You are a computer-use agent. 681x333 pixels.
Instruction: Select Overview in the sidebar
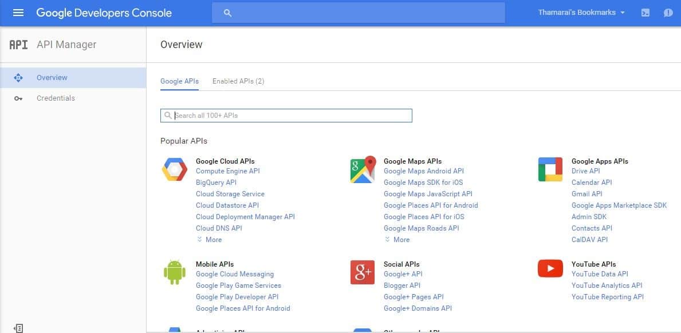click(x=73, y=78)
